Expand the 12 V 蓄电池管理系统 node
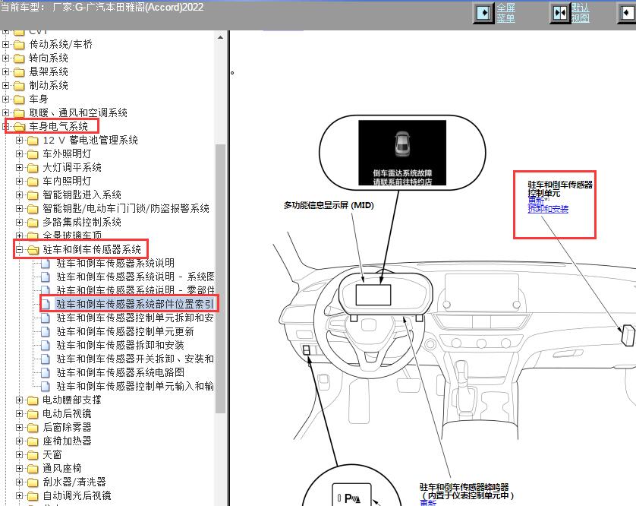 19,140
